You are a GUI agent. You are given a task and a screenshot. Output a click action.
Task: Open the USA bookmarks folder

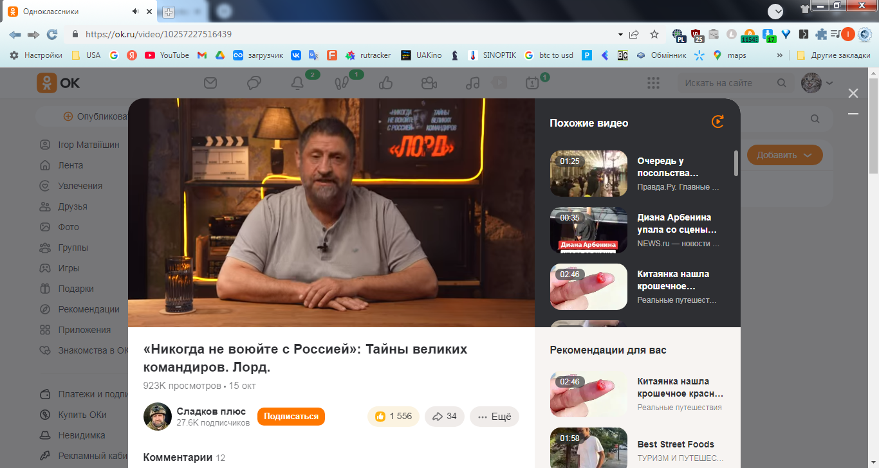[x=86, y=55]
